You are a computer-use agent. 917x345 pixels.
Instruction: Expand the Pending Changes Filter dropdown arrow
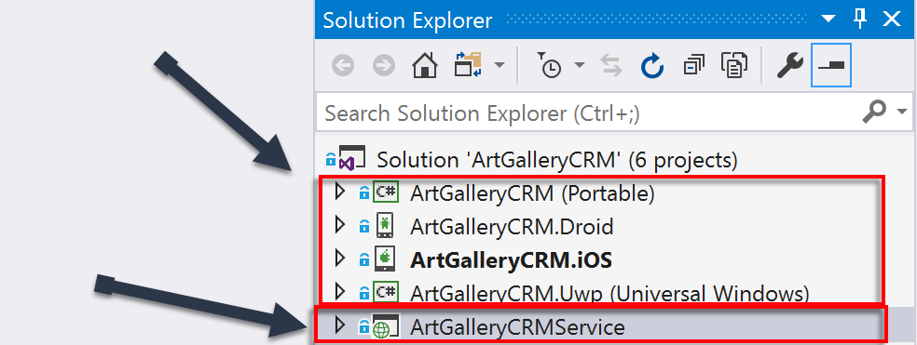pyautogui.click(x=579, y=65)
